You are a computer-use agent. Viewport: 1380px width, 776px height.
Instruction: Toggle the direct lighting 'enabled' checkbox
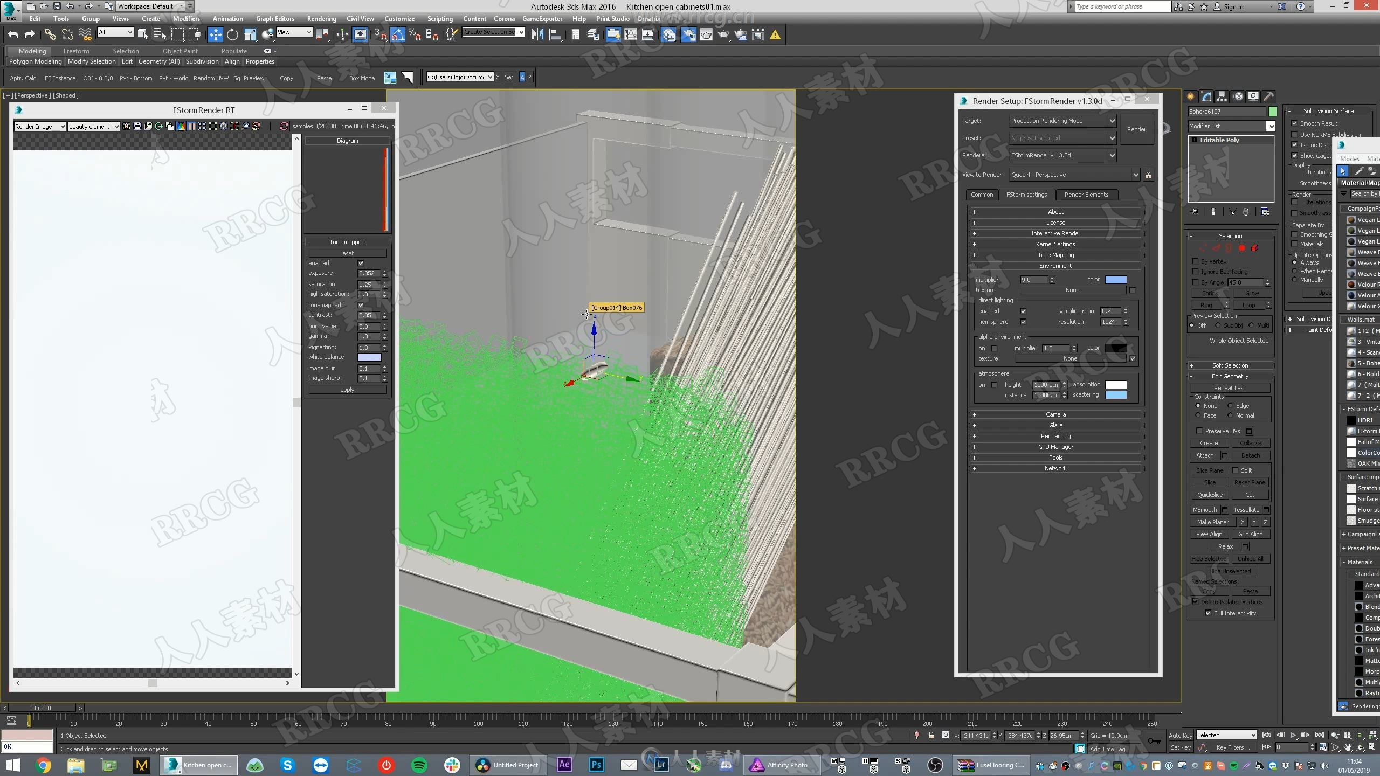[x=1023, y=311]
